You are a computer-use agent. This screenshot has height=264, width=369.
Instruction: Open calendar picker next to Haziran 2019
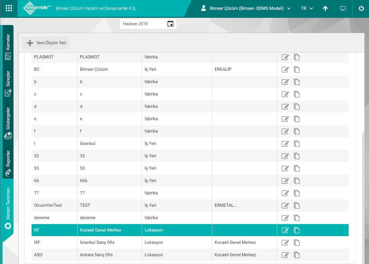tap(170, 24)
